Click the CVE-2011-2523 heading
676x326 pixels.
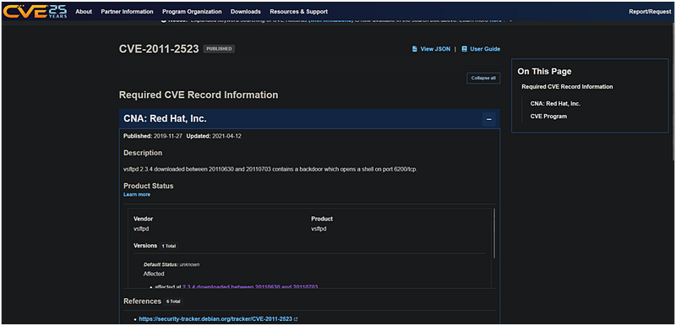coord(159,49)
